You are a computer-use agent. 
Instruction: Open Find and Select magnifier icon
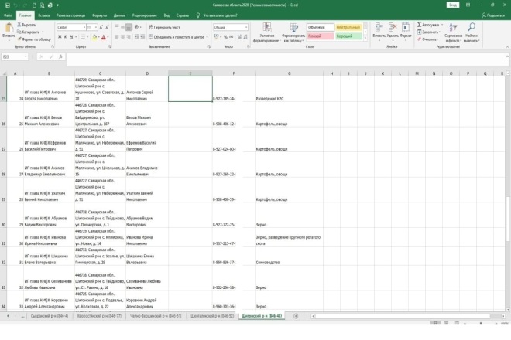pos(472,27)
